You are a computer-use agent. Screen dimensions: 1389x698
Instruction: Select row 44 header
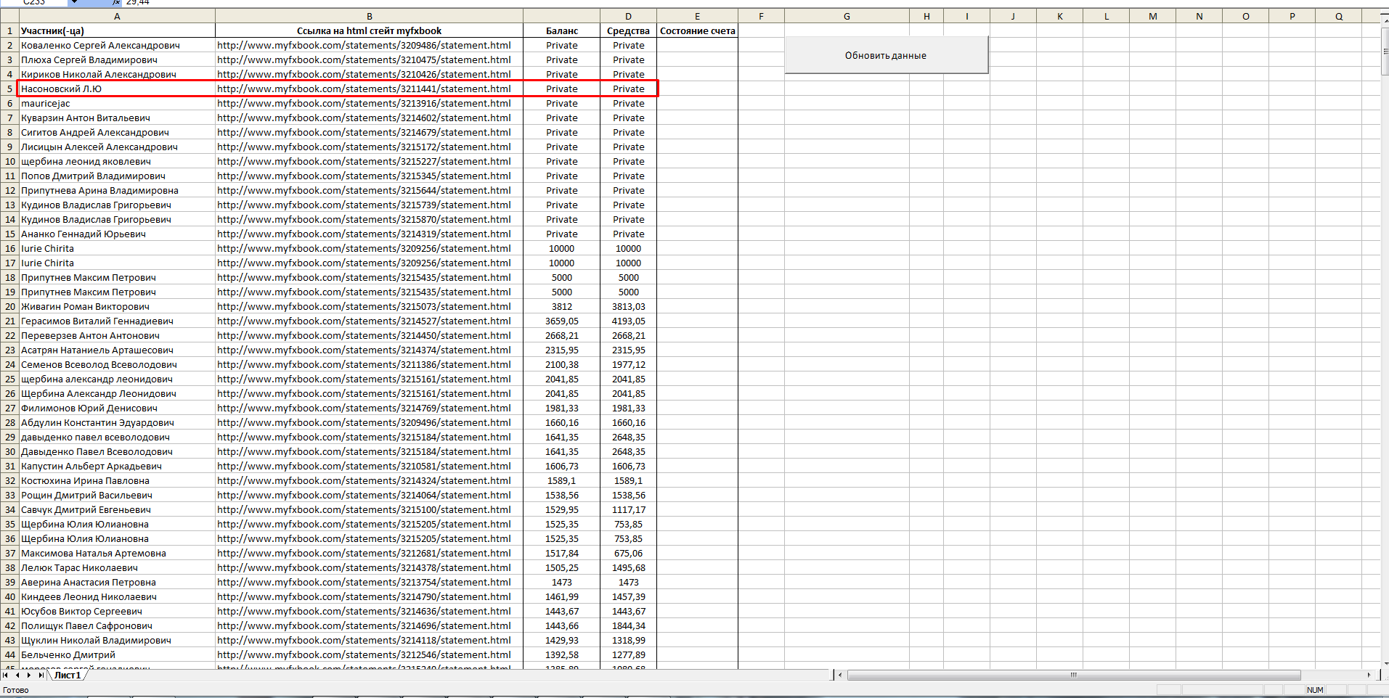[x=9, y=654]
